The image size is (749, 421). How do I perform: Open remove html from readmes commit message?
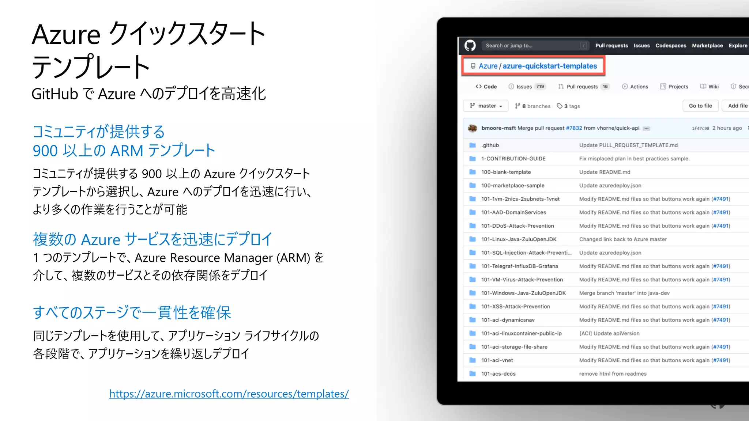coord(613,374)
